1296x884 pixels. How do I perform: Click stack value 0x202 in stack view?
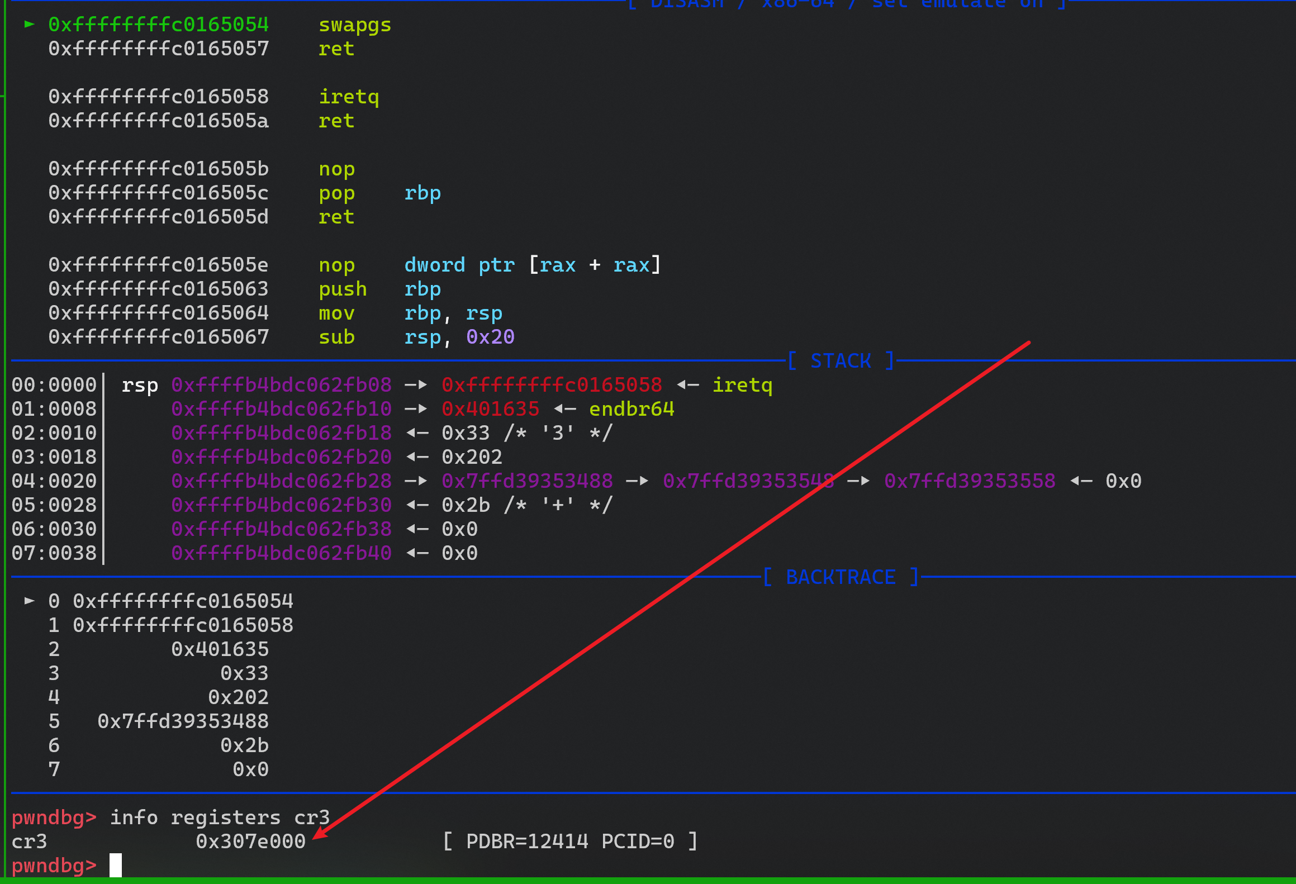(472, 457)
